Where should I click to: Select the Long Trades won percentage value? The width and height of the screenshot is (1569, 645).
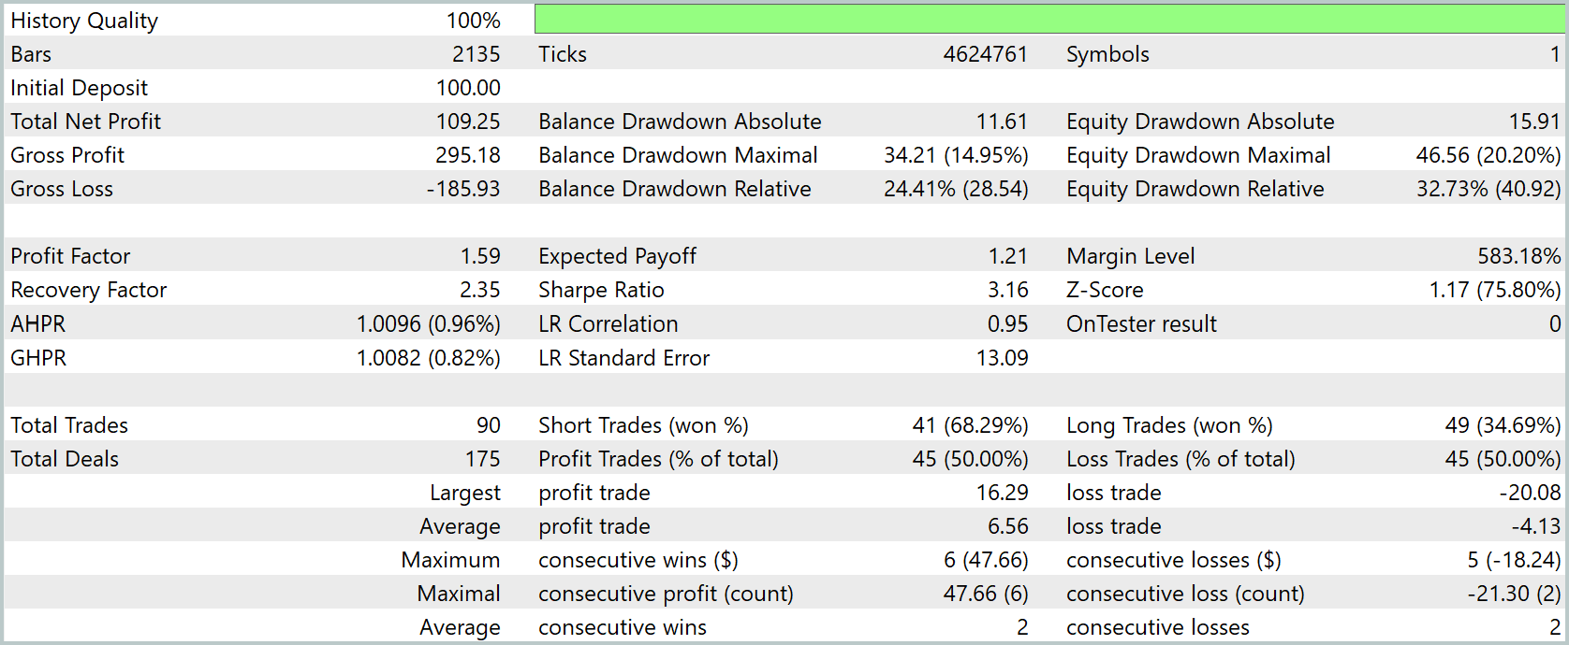click(1503, 425)
